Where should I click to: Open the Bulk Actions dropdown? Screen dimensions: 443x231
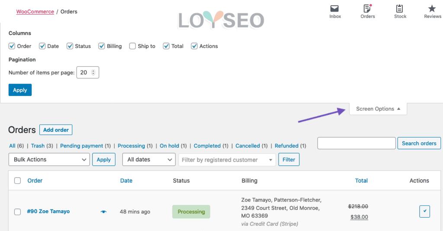click(49, 160)
